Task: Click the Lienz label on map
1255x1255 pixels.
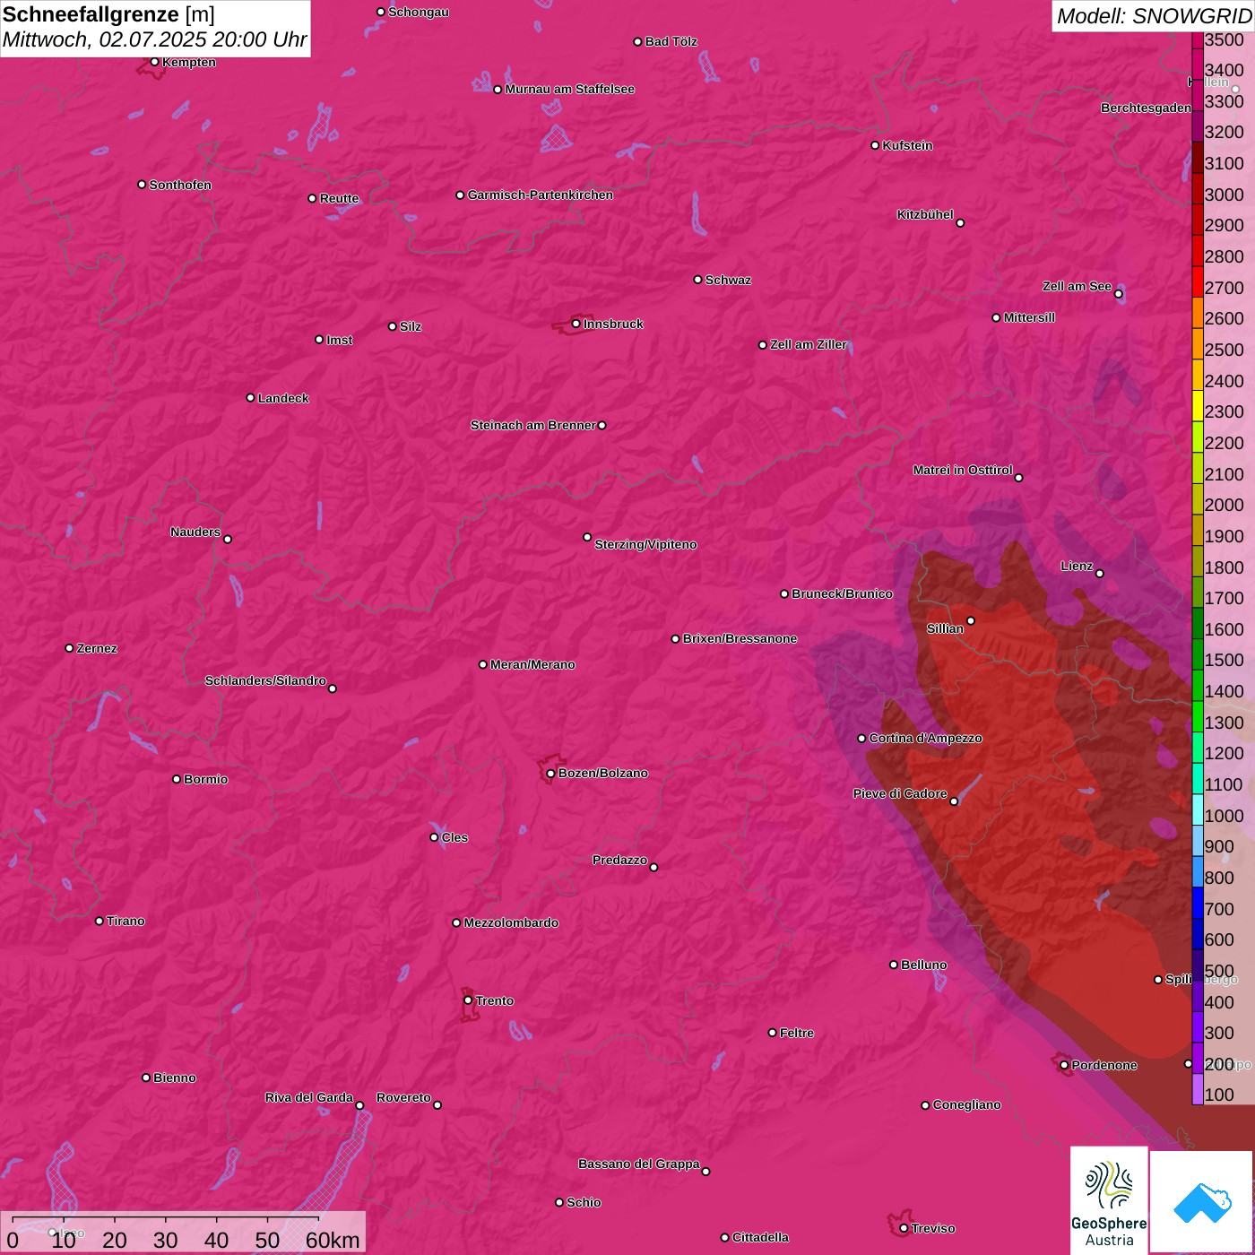Action: point(1077,566)
